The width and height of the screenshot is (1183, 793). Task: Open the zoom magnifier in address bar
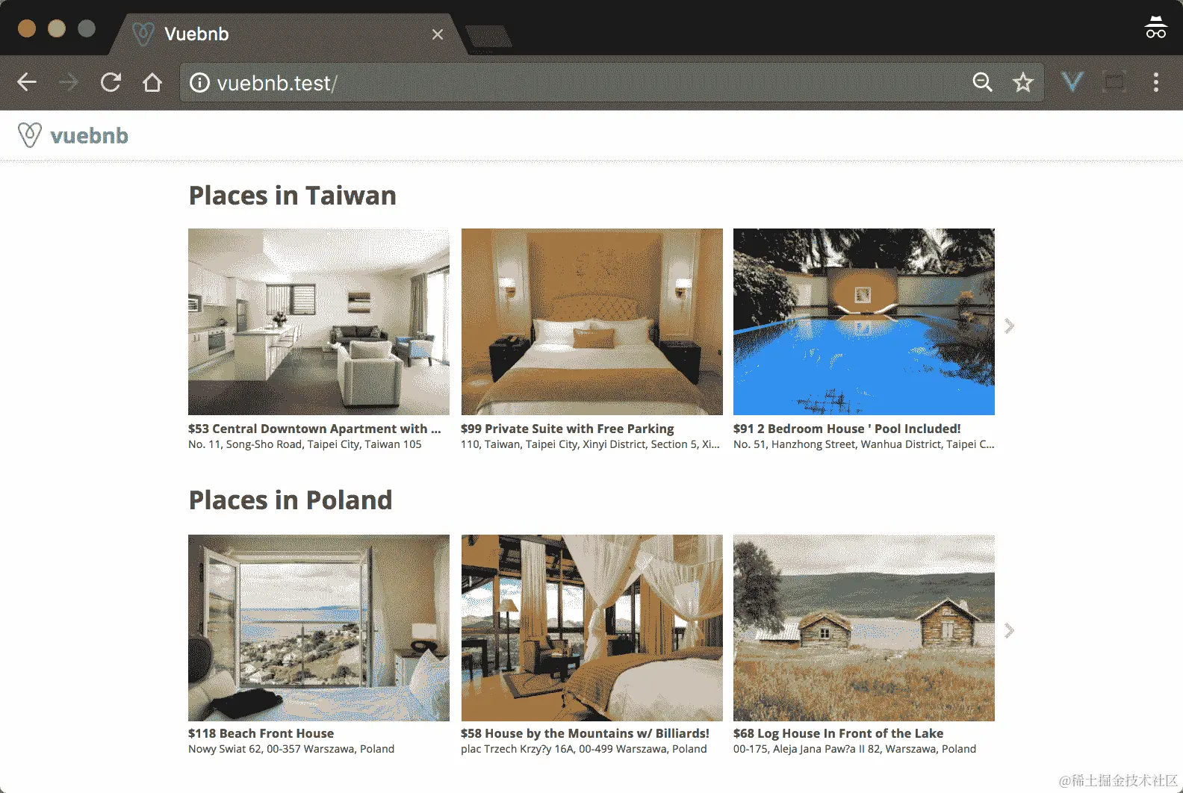coord(982,82)
